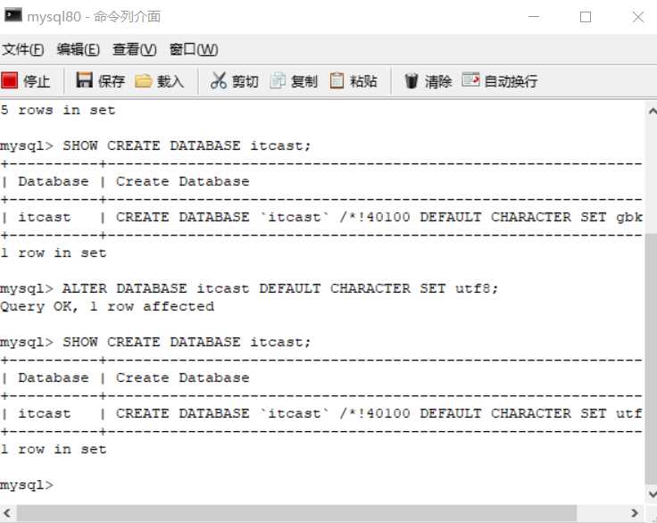Click the vertical scrollbar up arrow
This screenshot has width=657, height=523.
tap(652, 111)
